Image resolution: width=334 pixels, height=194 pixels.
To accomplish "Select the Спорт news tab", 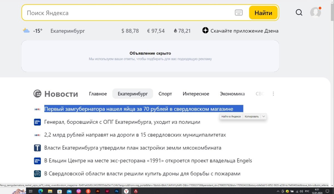I will [x=165, y=94].
